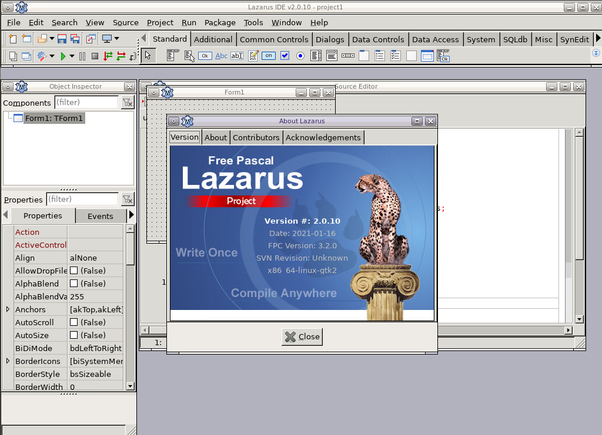602x435 pixels.
Task: Select the TCheckBox component icon
Action: click(285, 56)
